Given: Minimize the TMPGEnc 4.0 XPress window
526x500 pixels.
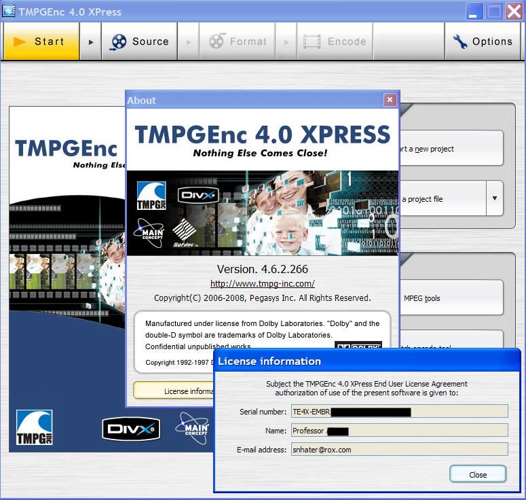Looking at the screenshot, I should (x=474, y=11).
